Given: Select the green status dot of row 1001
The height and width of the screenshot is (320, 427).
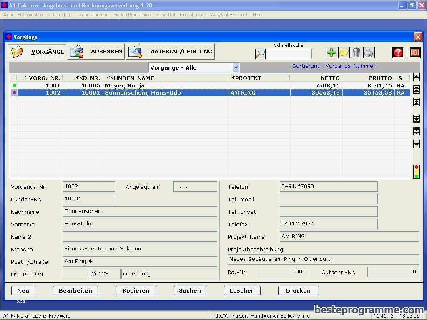Looking at the screenshot, I should point(15,85).
